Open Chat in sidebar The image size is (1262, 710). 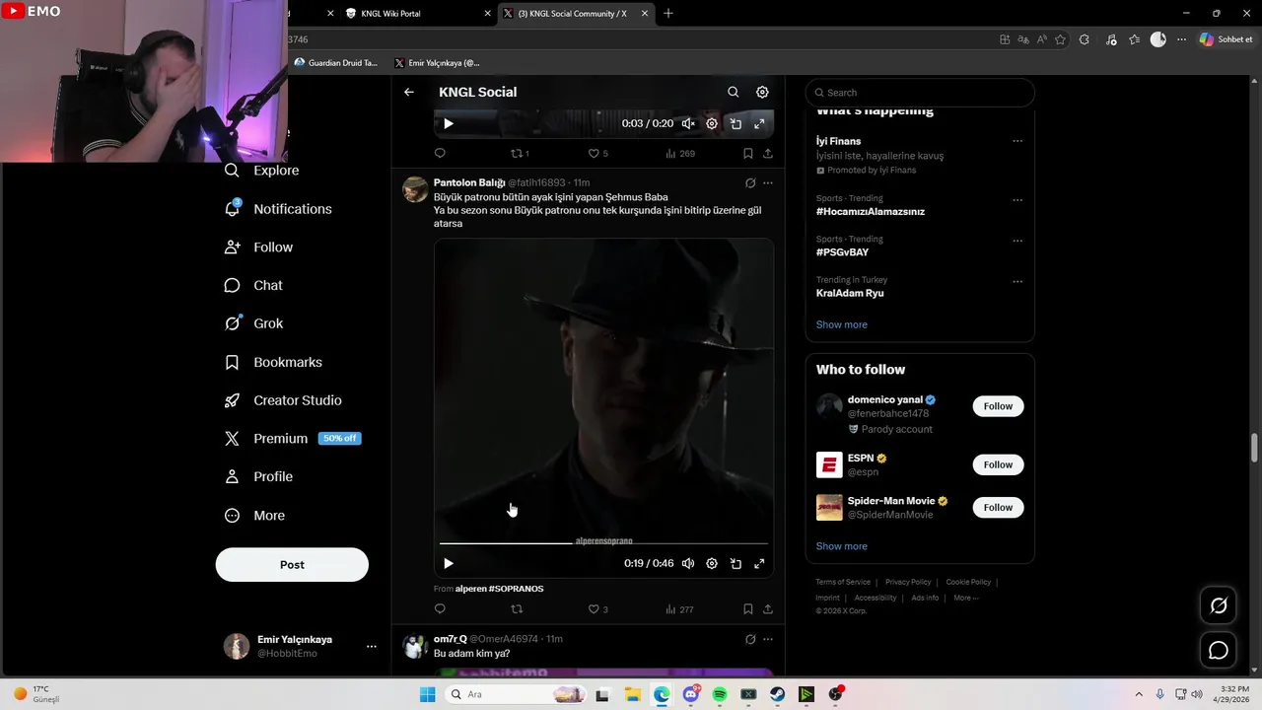point(253,285)
